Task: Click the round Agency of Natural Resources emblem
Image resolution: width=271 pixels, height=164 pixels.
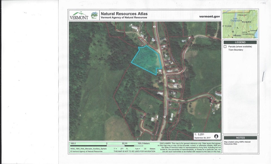Action: [x=94, y=15]
